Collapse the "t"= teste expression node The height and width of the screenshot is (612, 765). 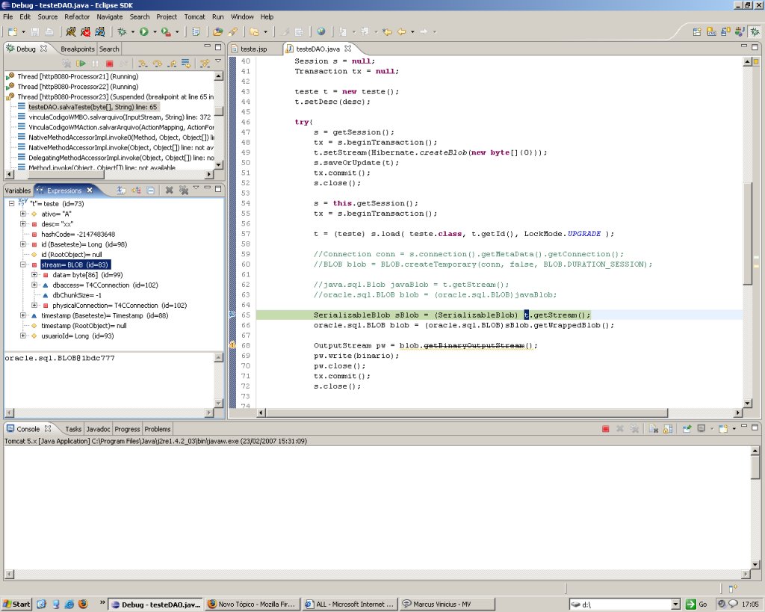(x=11, y=203)
